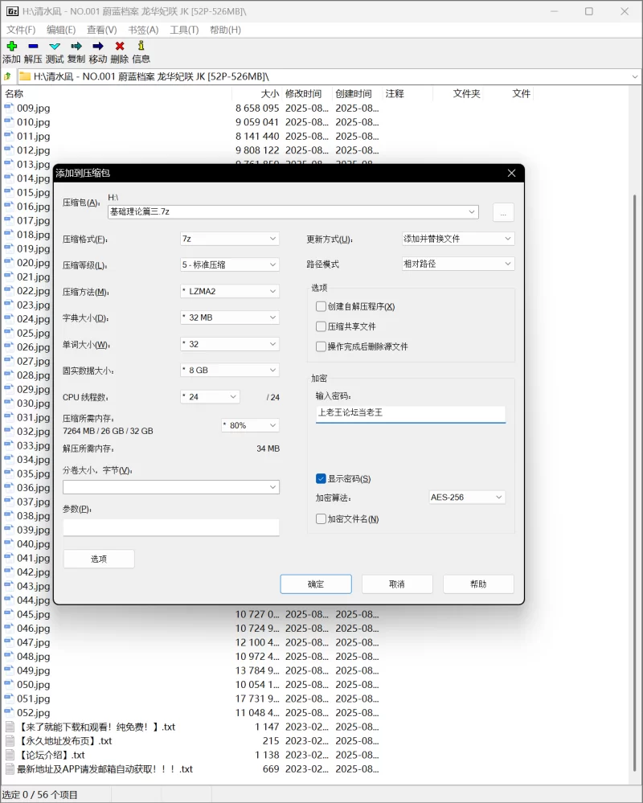The height and width of the screenshot is (803, 643).
Task: Click the red Delete (删除) toolbar icon
Action: [x=120, y=47]
